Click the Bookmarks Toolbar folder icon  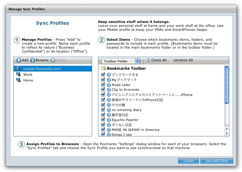click(103, 68)
